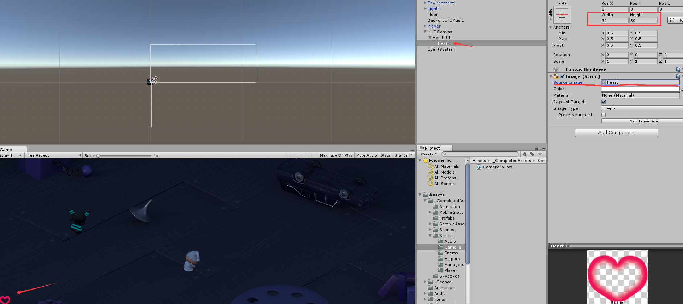The height and width of the screenshot is (304, 683).
Task: Select BackgroundMusic in the Hierarchy
Action: tap(445, 20)
